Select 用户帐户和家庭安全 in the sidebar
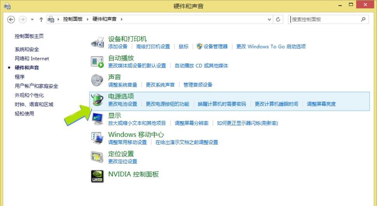Viewport: 377px width, 206px height. pyautogui.click(x=36, y=86)
